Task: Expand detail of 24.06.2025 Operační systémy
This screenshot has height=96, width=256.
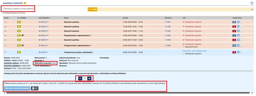Action: [5, 40]
